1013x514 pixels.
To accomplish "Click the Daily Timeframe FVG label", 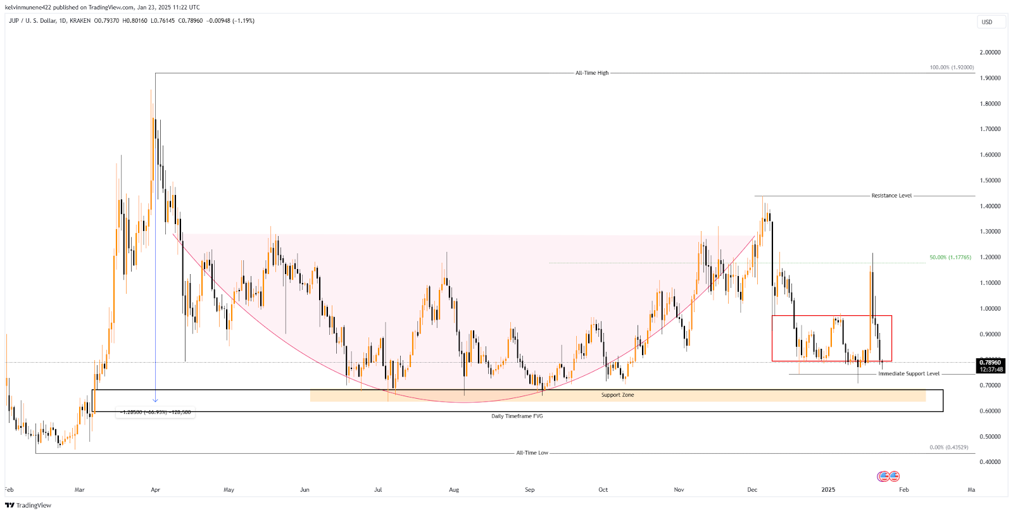I will click(x=517, y=416).
